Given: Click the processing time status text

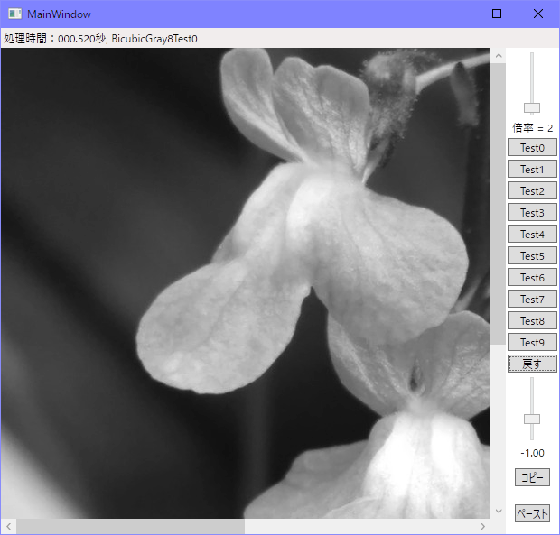Looking at the screenshot, I should pyautogui.click(x=100, y=38).
